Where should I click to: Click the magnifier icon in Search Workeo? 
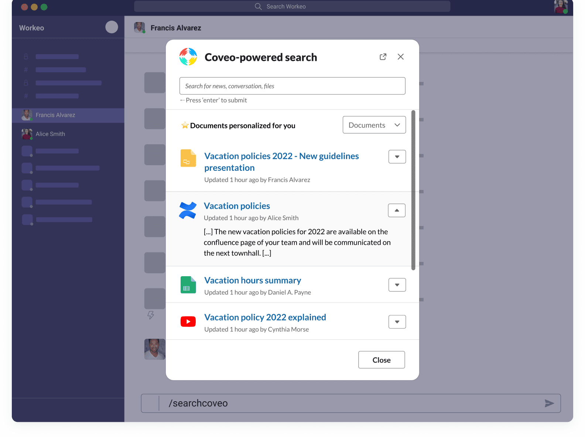tap(258, 6)
